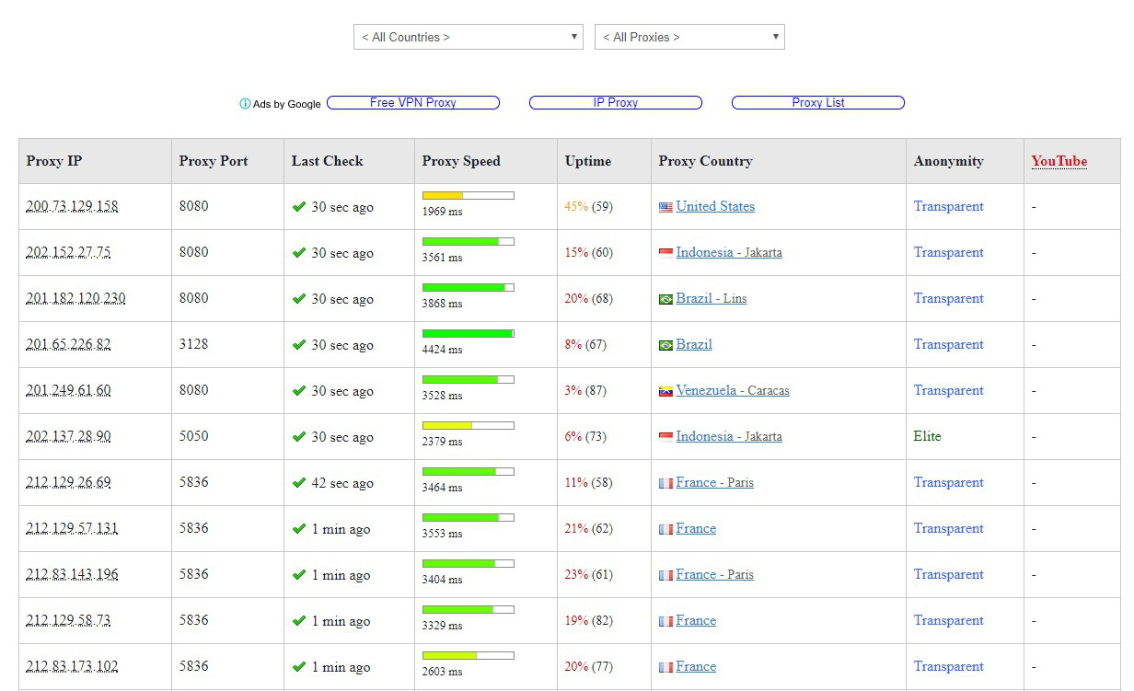Click the YouTube column header
The image size is (1134, 691).
(1059, 161)
